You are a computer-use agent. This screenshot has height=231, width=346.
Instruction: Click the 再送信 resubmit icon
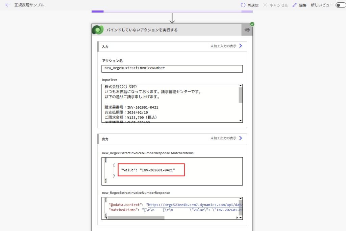click(x=243, y=5)
